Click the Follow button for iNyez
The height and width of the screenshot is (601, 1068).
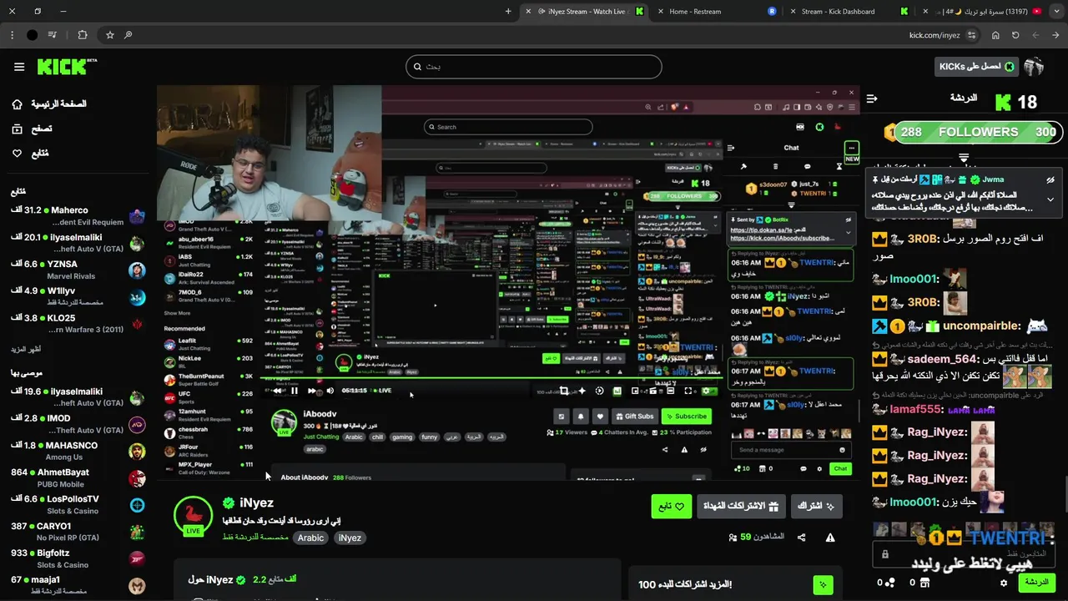pos(672,506)
